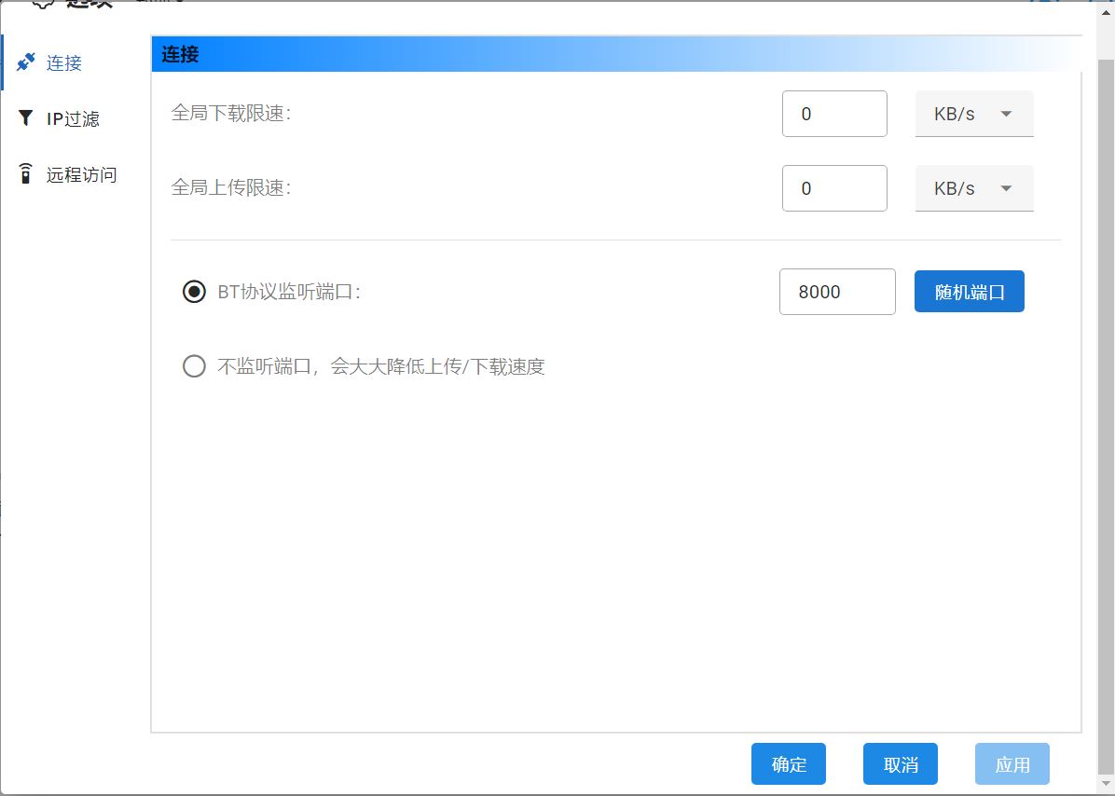
Task: Open the IP过滤 settings tab label
Action: click(x=73, y=118)
